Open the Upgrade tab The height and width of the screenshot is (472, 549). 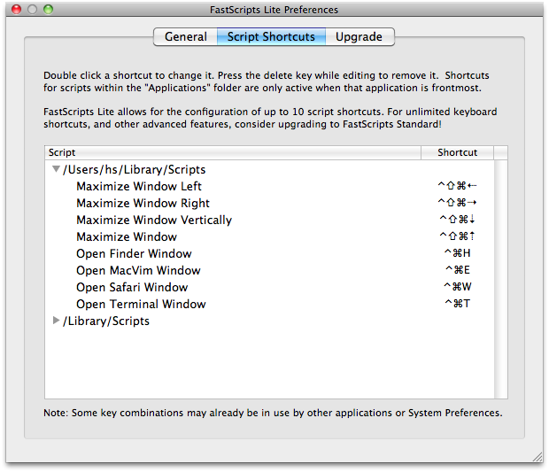coord(359,37)
